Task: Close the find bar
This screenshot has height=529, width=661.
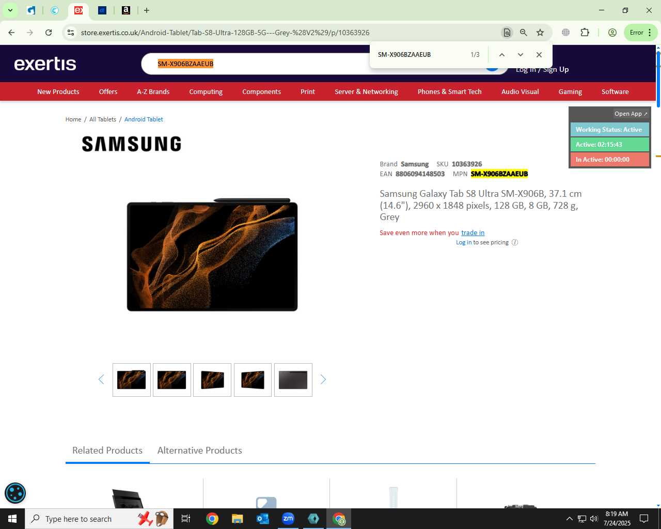Action: [x=539, y=55]
